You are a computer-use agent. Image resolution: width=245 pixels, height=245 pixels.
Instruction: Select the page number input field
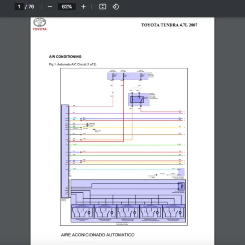tap(19, 7)
